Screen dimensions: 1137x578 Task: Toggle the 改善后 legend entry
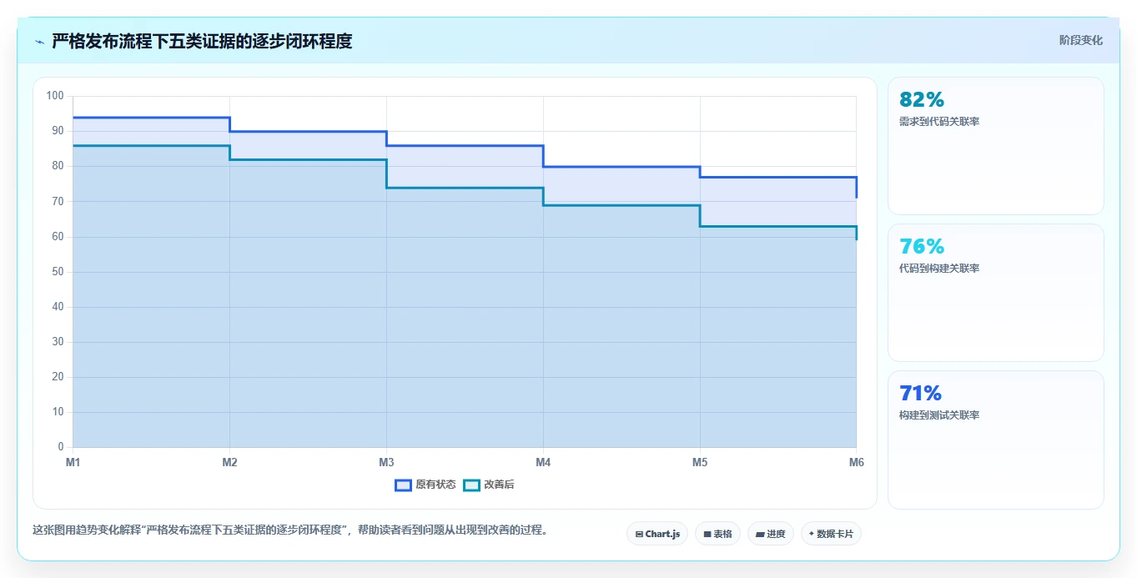489,485
